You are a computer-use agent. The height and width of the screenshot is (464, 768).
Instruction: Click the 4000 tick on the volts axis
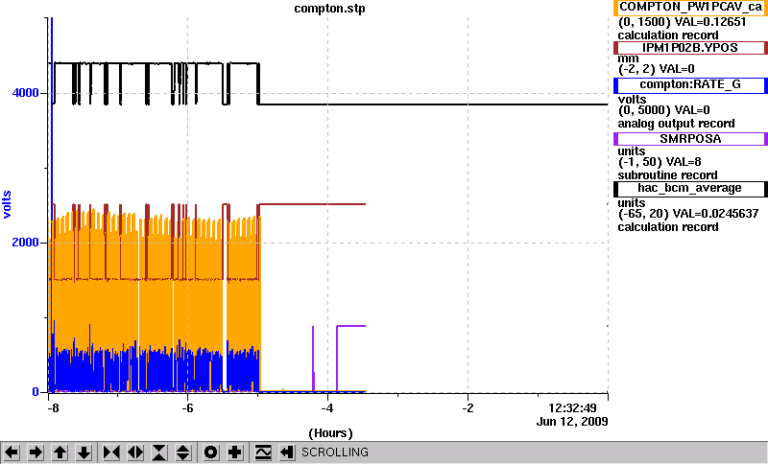[26, 93]
